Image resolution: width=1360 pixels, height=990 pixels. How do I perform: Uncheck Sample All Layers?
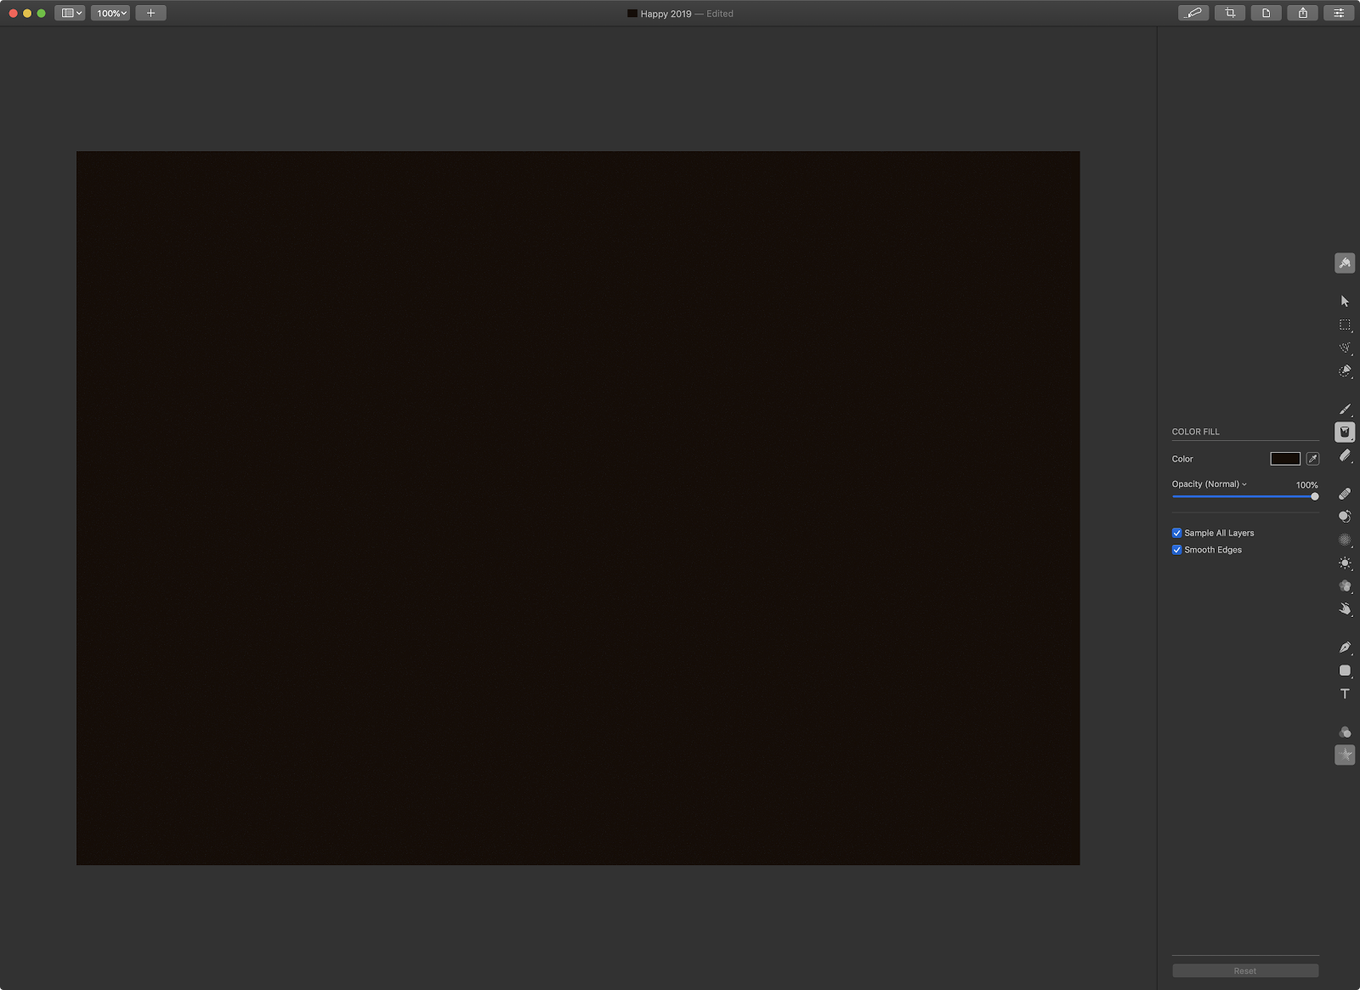tap(1176, 533)
